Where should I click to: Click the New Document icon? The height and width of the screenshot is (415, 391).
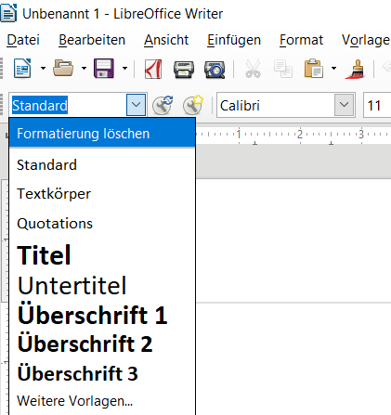(x=22, y=68)
